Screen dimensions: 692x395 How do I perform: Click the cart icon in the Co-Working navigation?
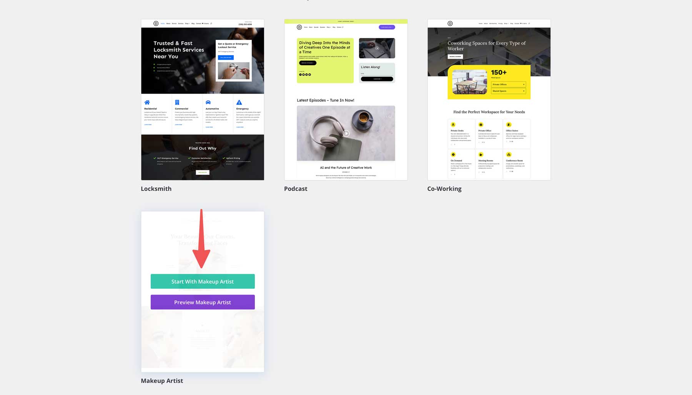521,23
